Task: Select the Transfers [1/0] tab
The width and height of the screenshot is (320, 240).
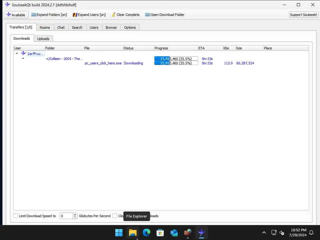Action: [21, 27]
